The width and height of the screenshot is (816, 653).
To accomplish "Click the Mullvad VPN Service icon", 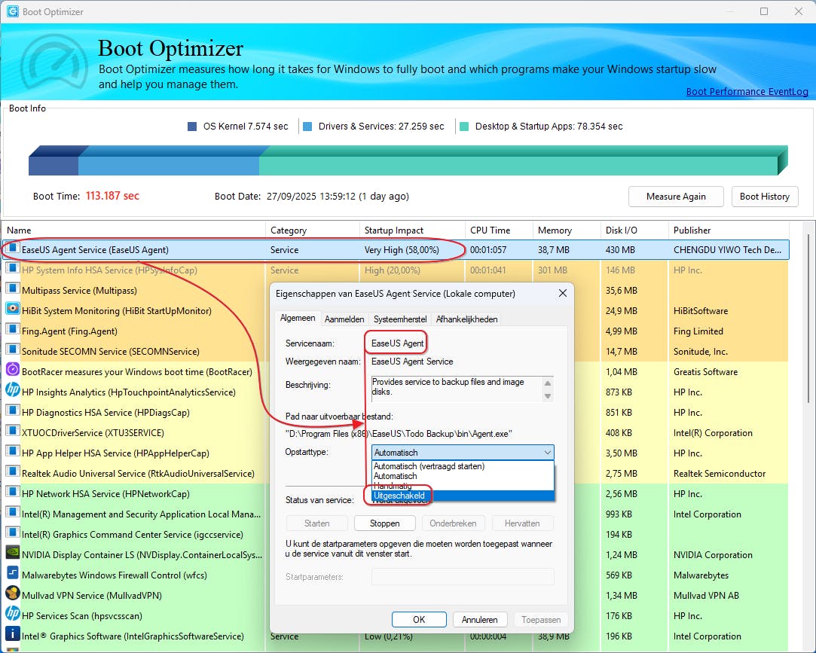I will 13,593.
